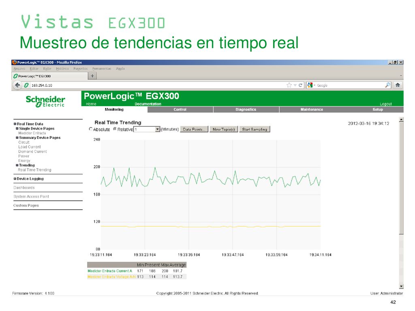The width and height of the screenshot is (415, 311).
Task: Switch to the Control tab
Action: (180, 109)
